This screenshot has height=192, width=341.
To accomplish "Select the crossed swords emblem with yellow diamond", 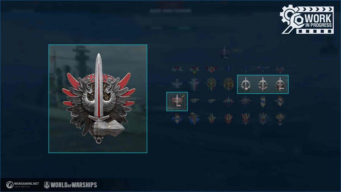I will [x=194, y=69].
